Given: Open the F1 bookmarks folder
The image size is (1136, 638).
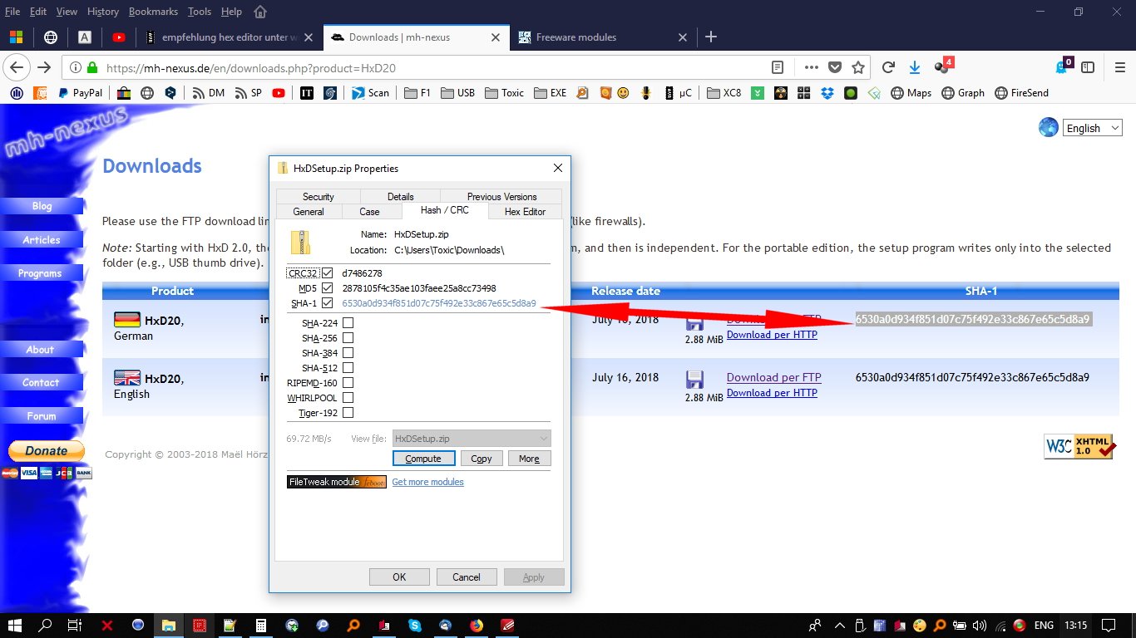Looking at the screenshot, I should 417,93.
